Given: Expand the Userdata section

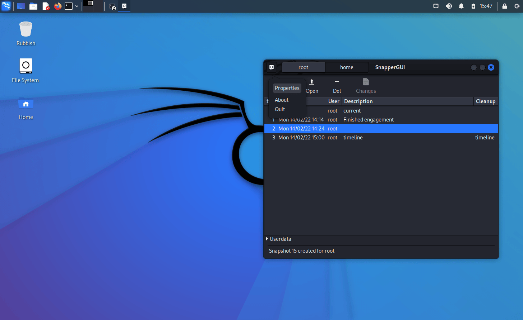Looking at the screenshot, I should [x=267, y=239].
